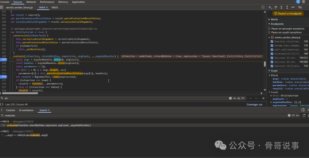Collapse VM25 search results group

(x=1, y=131)
